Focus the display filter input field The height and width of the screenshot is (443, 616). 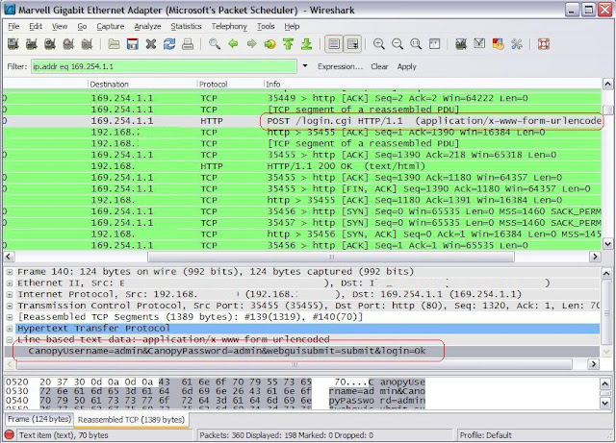[164, 66]
